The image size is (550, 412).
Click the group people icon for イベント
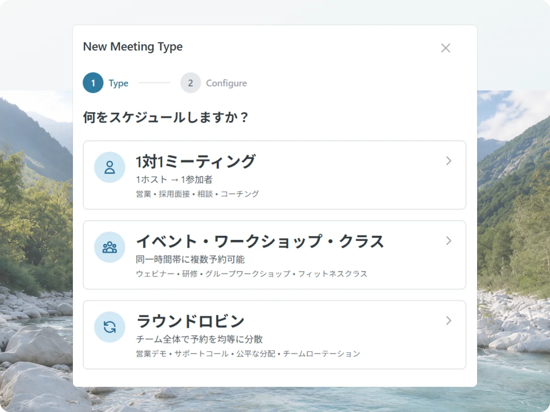110,247
